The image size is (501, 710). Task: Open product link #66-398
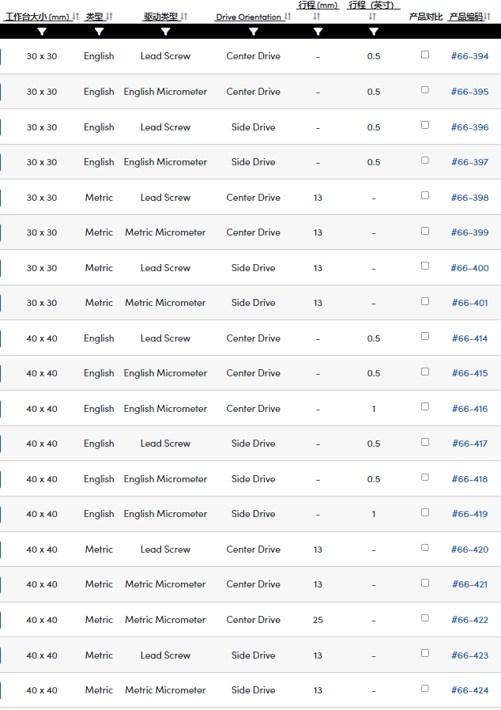click(x=469, y=198)
